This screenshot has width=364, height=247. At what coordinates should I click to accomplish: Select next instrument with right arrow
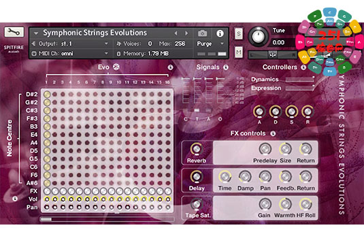pos(186,33)
